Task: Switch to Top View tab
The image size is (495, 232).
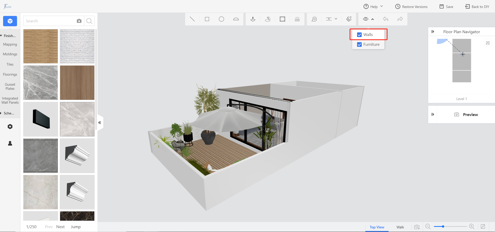Action: tap(377, 227)
